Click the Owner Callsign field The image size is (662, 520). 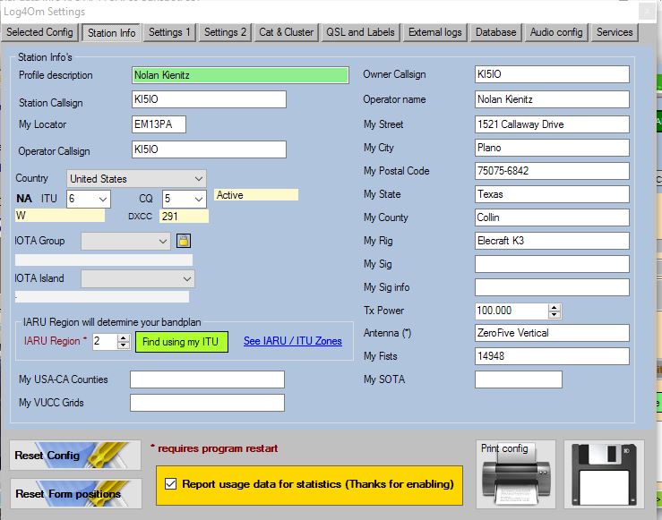click(x=552, y=74)
